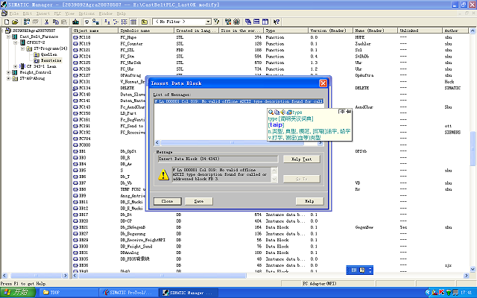Screen dimensions: 477x298
Task: Collapse the Cast_Belt_Furnace tree node
Action: 8,37
